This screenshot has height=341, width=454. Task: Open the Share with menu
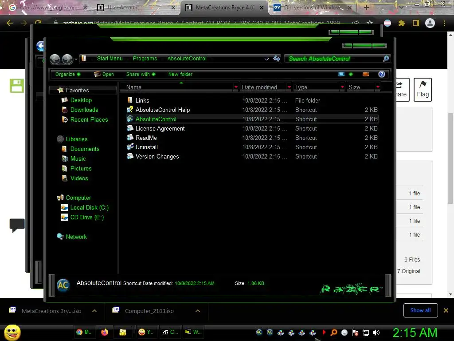141,74
